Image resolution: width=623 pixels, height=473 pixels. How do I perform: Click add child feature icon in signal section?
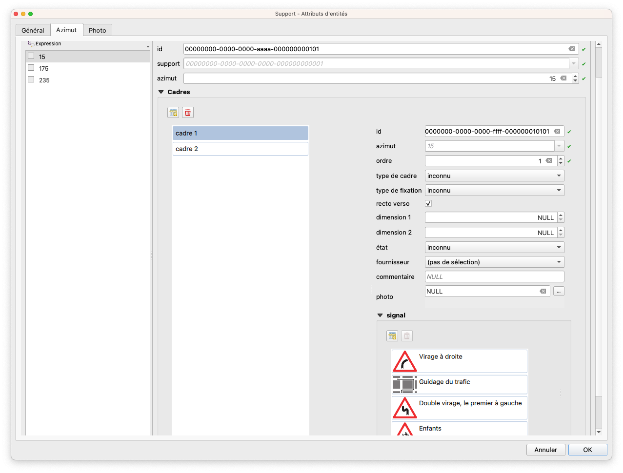tap(392, 335)
